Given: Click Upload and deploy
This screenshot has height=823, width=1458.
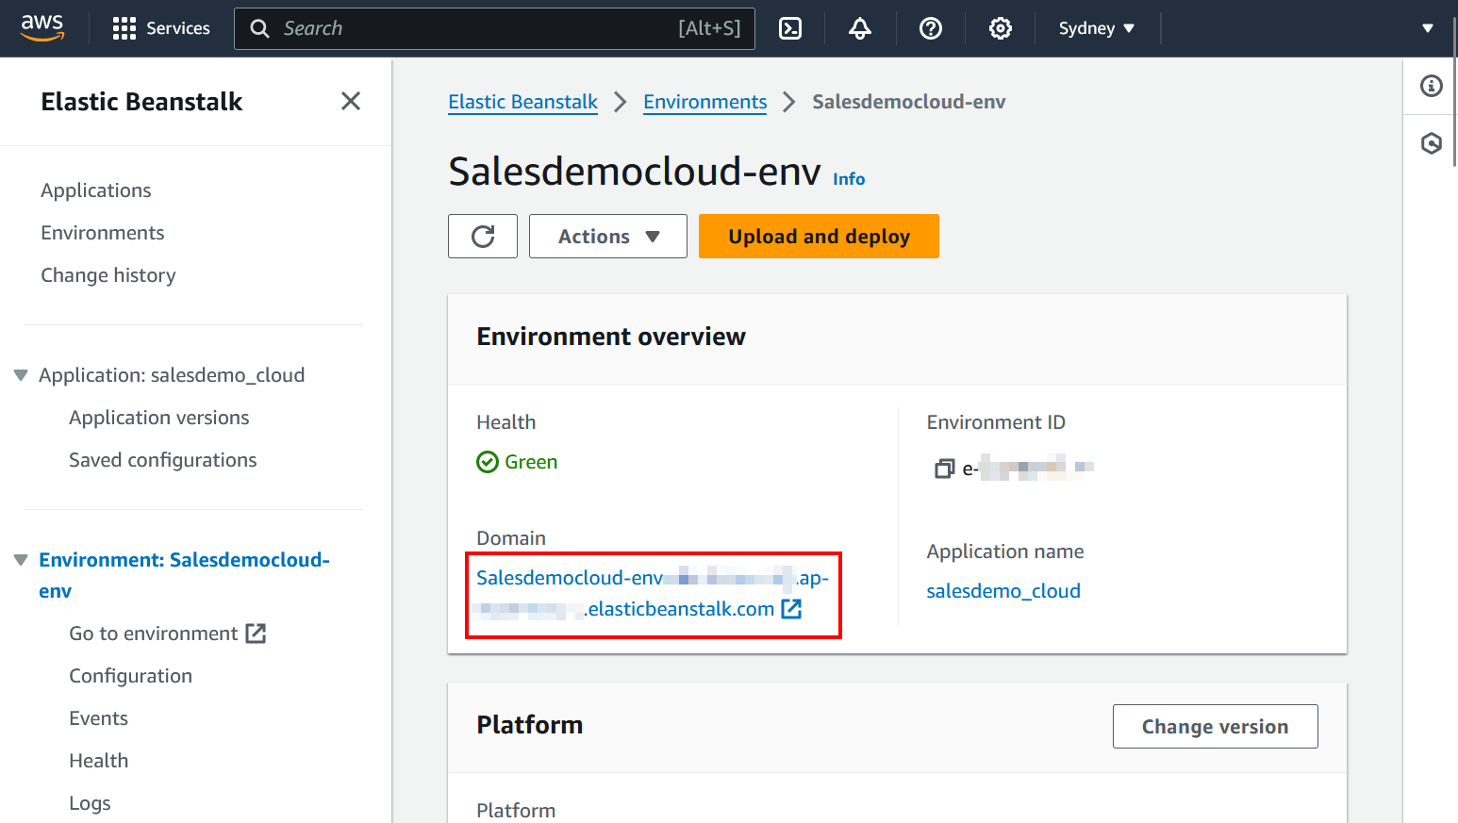Looking at the screenshot, I should [x=818, y=236].
